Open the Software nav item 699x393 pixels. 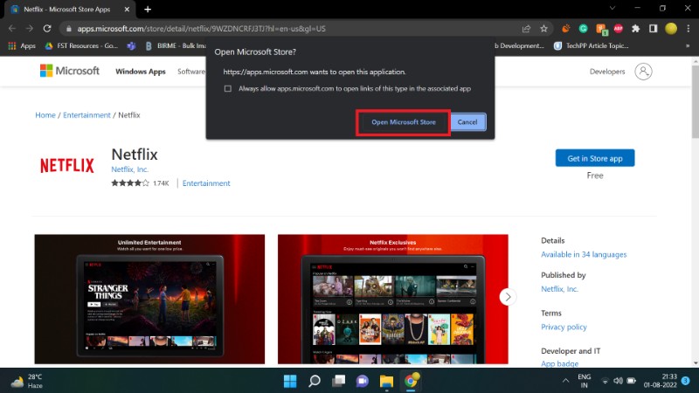[x=191, y=72]
